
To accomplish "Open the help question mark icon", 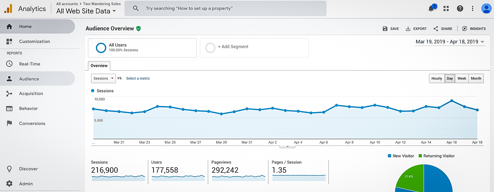I will 460,9.
